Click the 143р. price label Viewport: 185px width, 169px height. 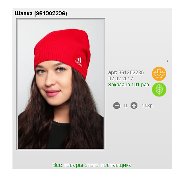(148, 106)
